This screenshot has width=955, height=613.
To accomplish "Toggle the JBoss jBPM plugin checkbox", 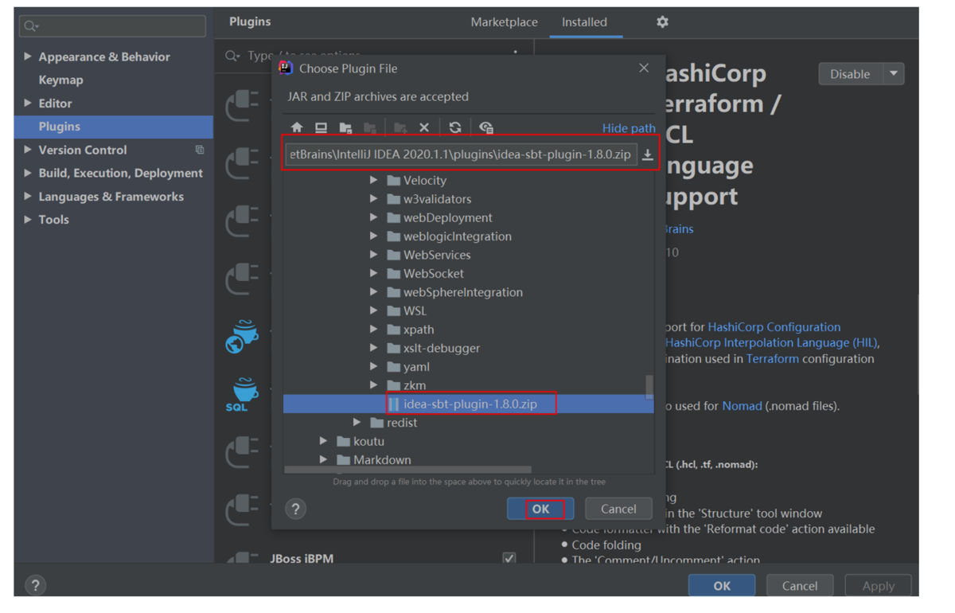I will click(509, 559).
